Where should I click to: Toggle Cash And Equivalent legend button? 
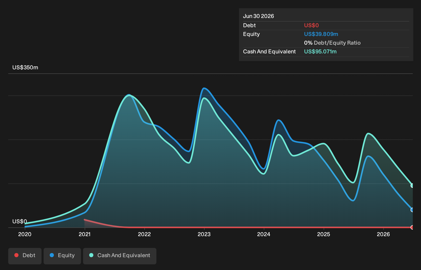tap(120, 256)
